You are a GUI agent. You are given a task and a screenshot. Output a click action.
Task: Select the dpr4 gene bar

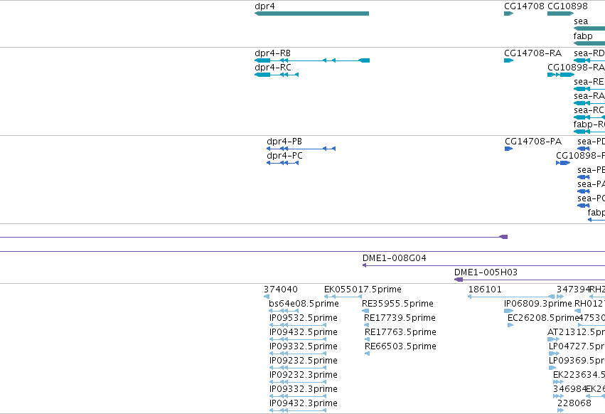(x=312, y=14)
